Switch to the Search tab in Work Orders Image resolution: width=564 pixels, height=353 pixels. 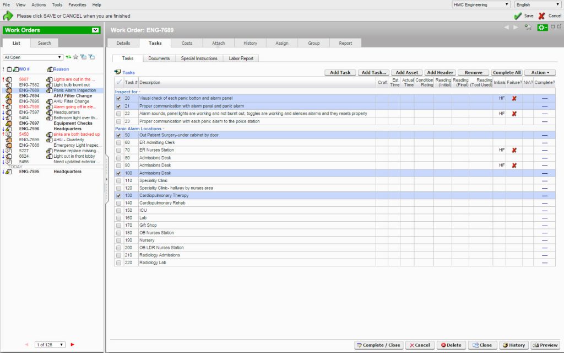pyautogui.click(x=45, y=43)
